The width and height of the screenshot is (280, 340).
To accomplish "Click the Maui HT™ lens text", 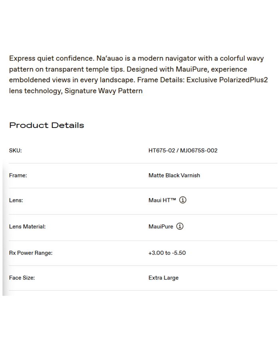I will [x=162, y=200].
